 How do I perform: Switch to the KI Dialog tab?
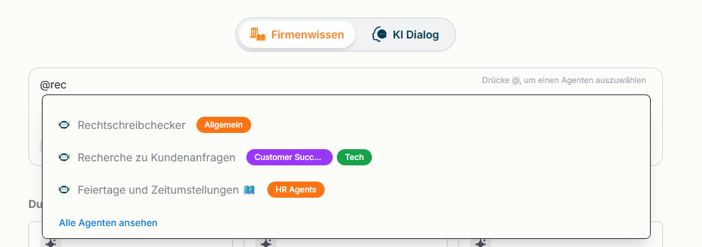[405, 34]
